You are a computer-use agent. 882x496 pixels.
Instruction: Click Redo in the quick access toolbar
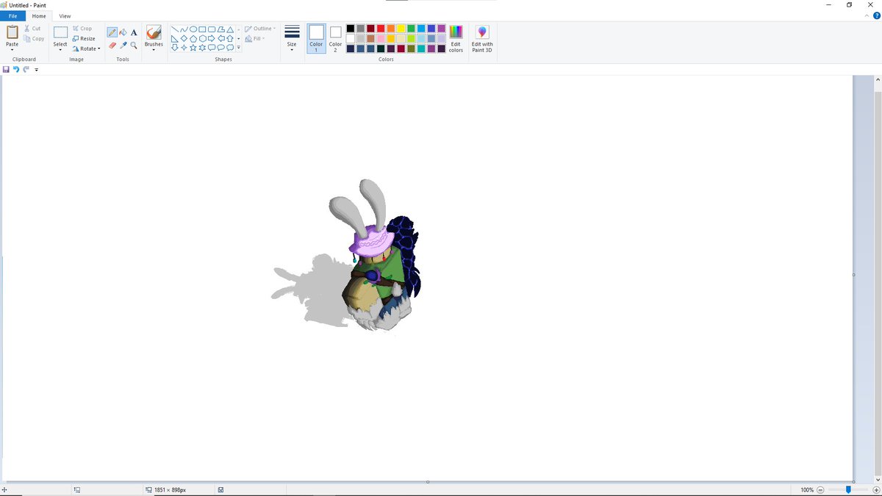pyautogui.click(x=26, y=69)
